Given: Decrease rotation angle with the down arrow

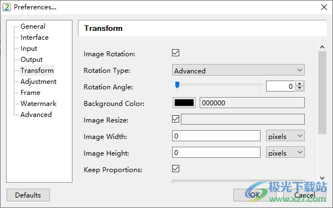Looking at the screenshot, I should (299, 88).
